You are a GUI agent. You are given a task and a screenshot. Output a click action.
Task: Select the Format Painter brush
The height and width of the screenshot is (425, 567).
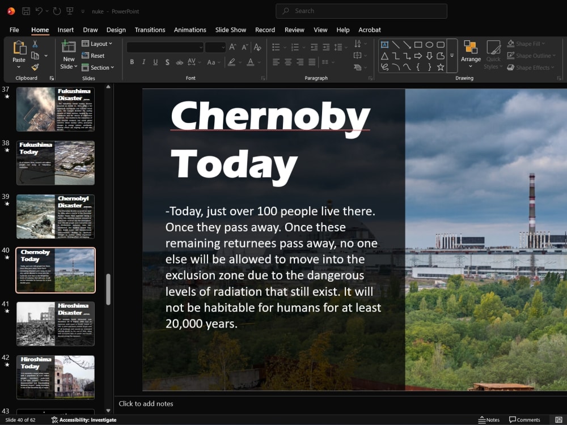click(35, 67)
